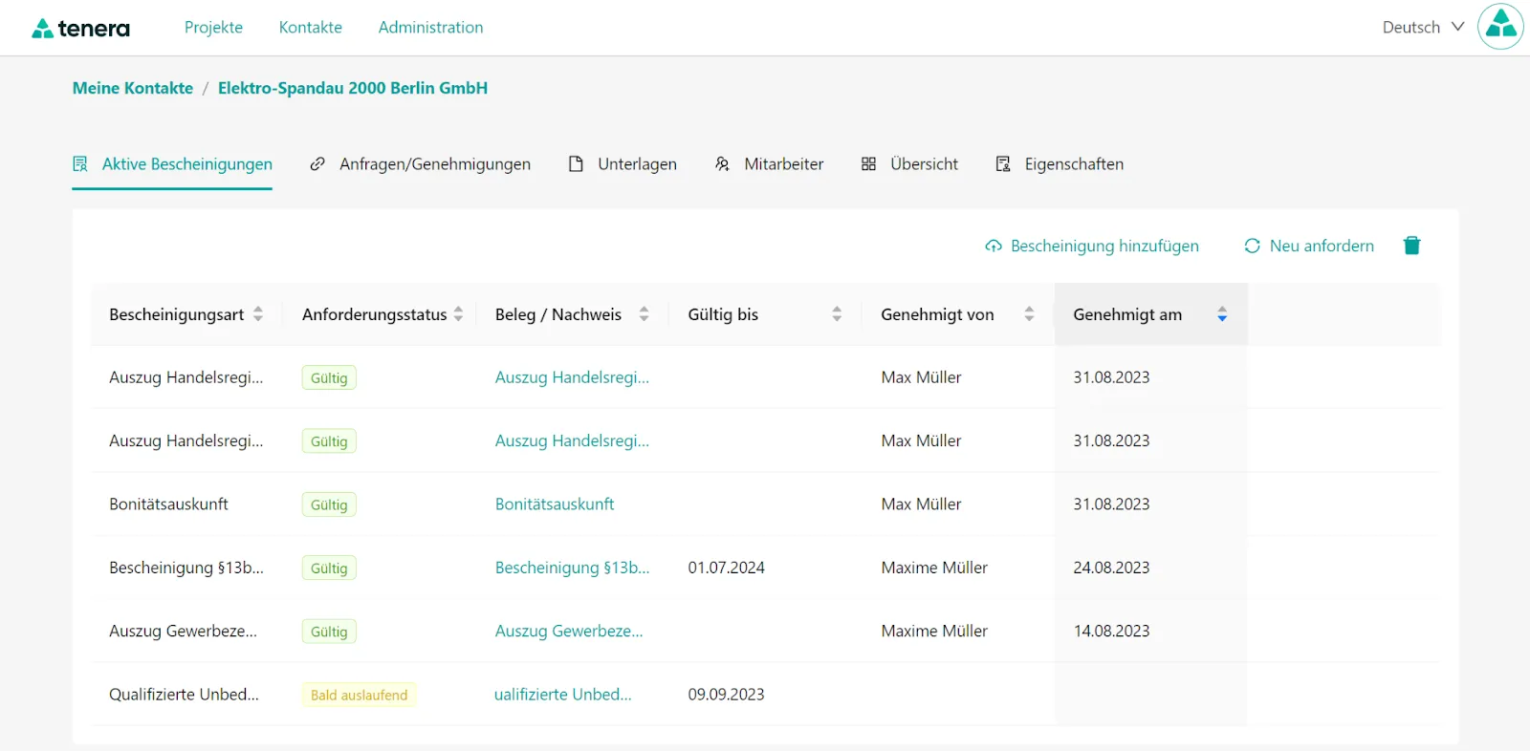This screenshot has height=751, width=1530.
Task: Open ualifizierte Unbed... document link
Action: tap(562, 695)
